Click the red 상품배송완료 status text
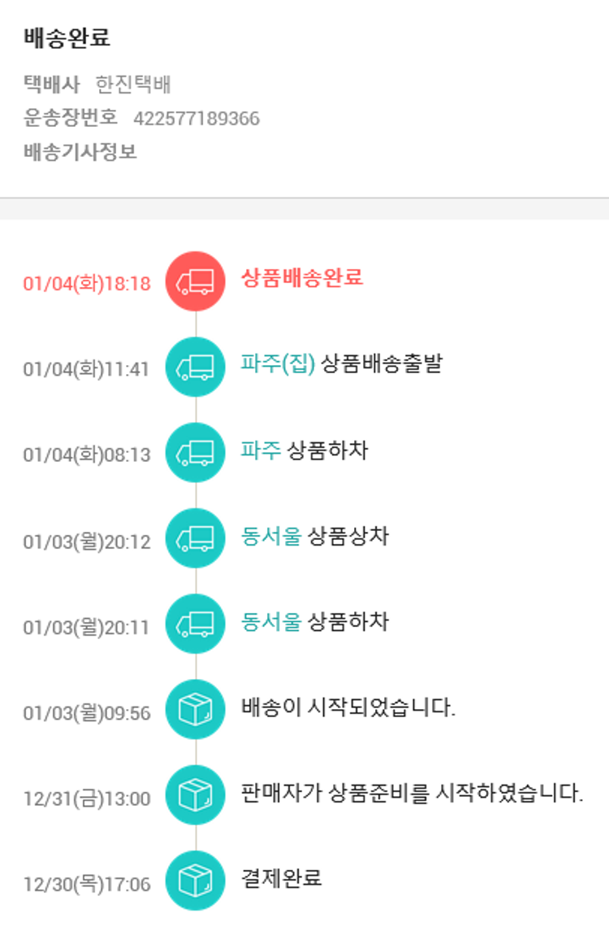609x931 pixels. pos(302,278)
